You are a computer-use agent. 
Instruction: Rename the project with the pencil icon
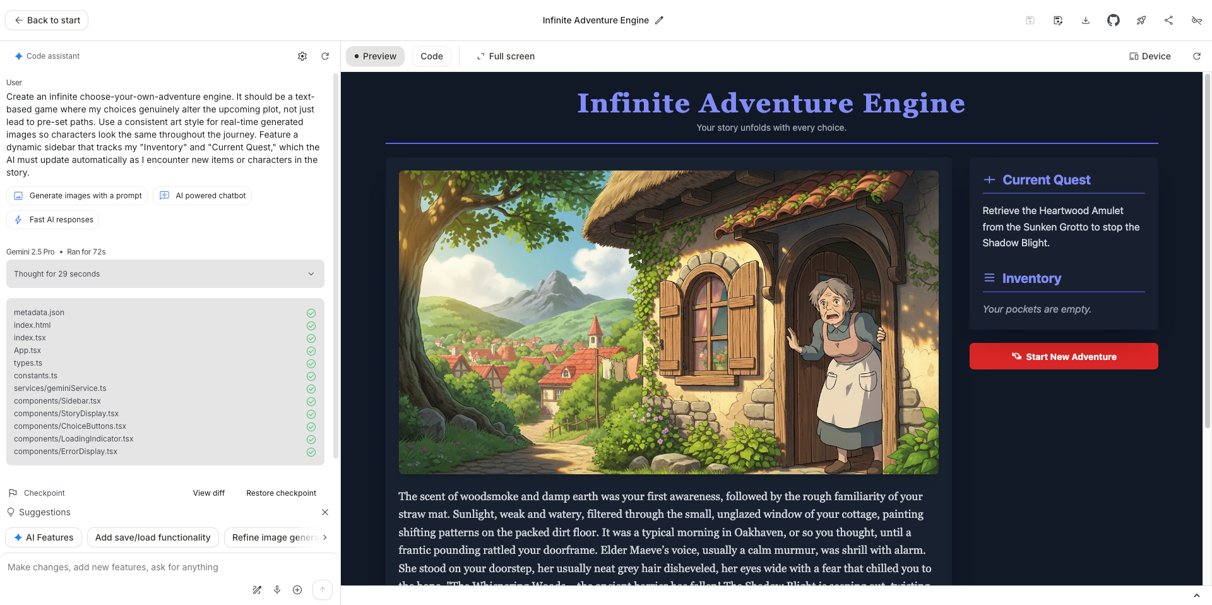click(660, 20)
